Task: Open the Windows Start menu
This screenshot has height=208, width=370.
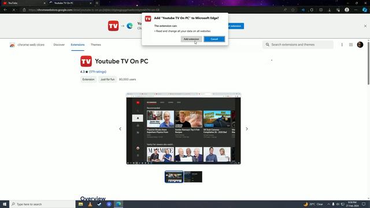Action: point(5,204)
